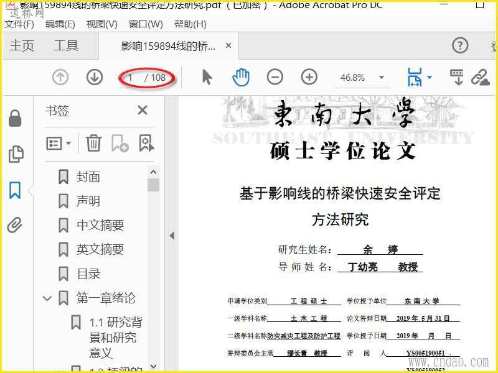The image size is (498, 373).
Task: Jump to 中文摘要 bookmark
Action: tap(100, 225)
